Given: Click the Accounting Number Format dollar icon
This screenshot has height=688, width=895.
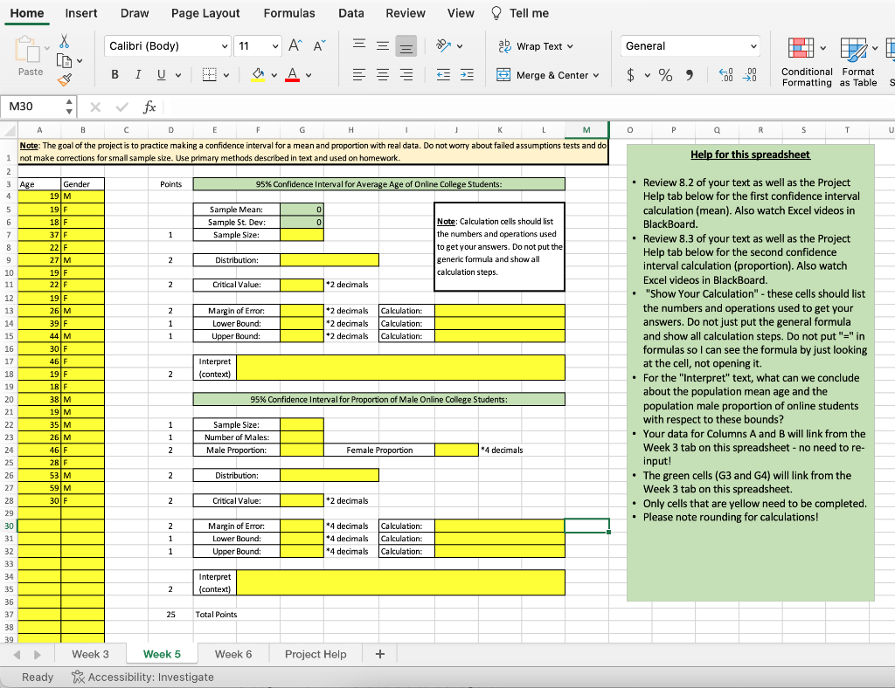Looking at the screenshot, I should (631, 74).
